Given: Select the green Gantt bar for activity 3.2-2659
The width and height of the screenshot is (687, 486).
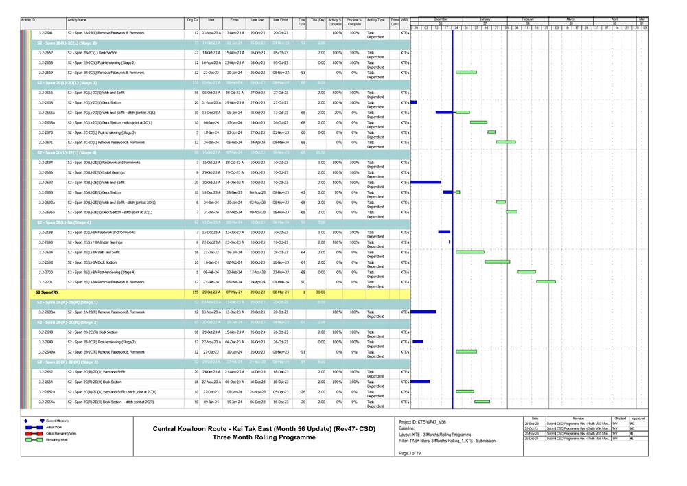Looking at the screenshot, I should (x=466, y=72).
